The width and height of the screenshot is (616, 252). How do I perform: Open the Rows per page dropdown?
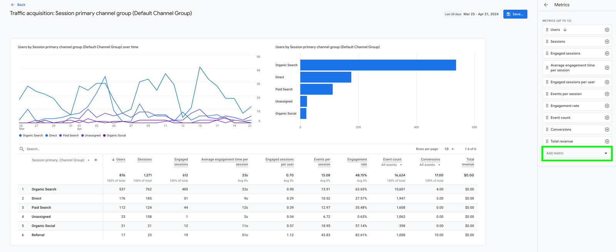pyautogui.click(x=449, y=149)
